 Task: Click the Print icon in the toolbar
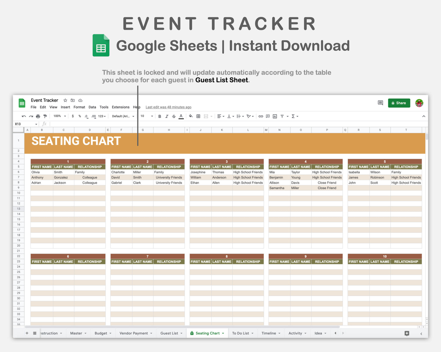(x=38, y=116)
